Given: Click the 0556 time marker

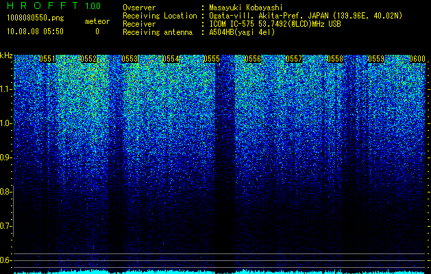Looking at the screenshot, I should [x=253, y=59].
